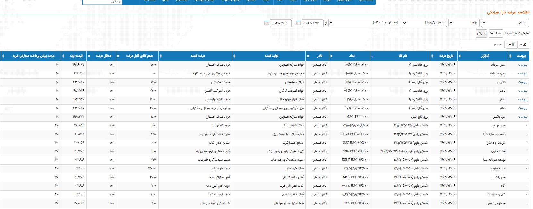This screenshot has width=533, height=209.
Task: Sort table by پیوست column arrows
Action: [x=510, y=56]
